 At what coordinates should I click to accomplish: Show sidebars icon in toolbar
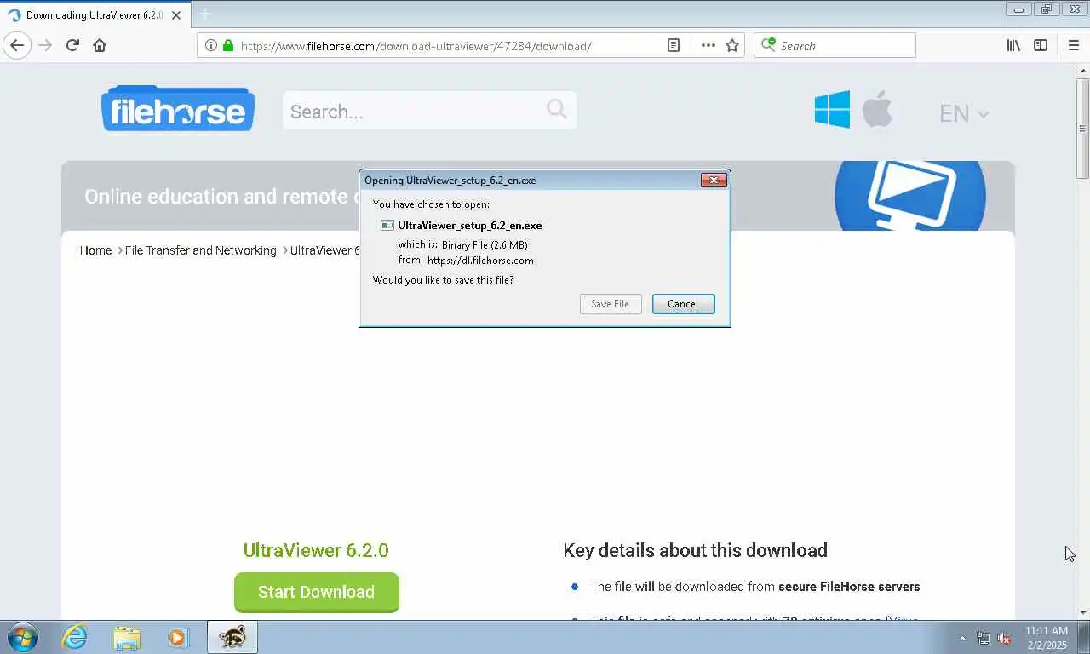1041,46
